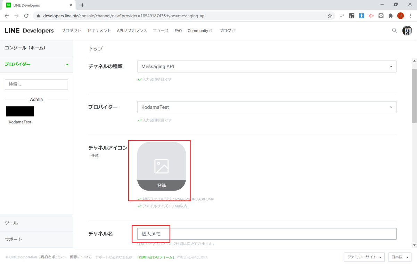417x266 pixels.
Task: Open the チャネルの種類 Messaging API dropdown
Action: coord(267,66)
